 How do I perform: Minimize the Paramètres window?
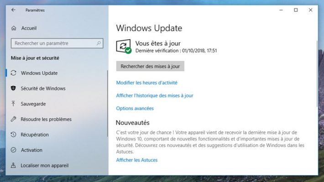tap(281, 10)
